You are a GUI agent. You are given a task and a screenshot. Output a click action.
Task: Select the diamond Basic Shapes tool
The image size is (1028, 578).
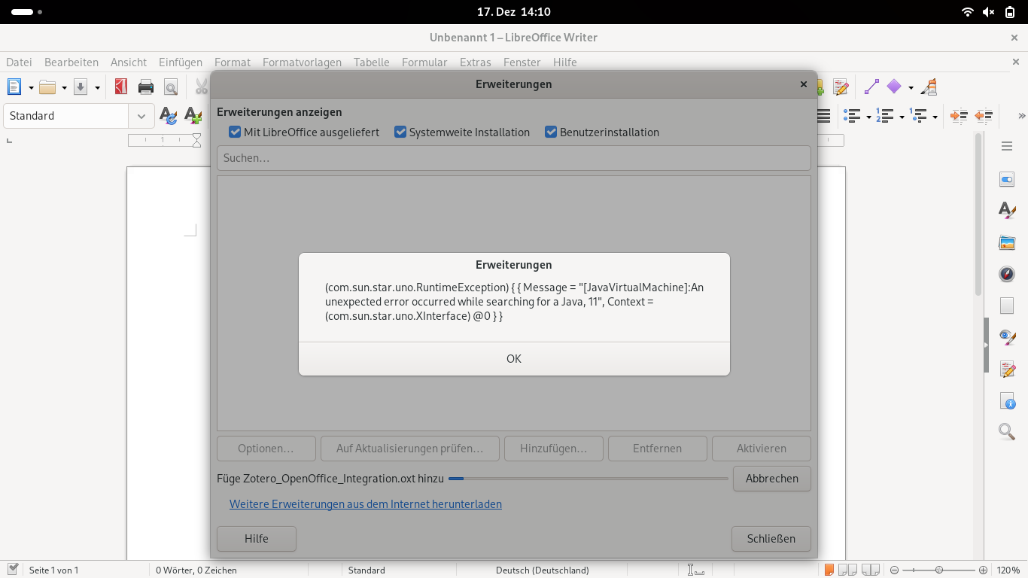point(894,87)
